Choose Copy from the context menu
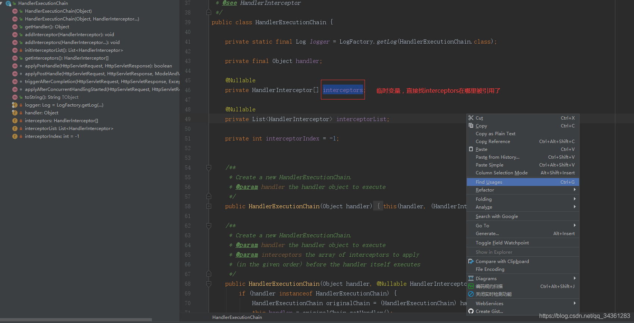The height and width of the screenshot is (323, 634). pos(523,126)
